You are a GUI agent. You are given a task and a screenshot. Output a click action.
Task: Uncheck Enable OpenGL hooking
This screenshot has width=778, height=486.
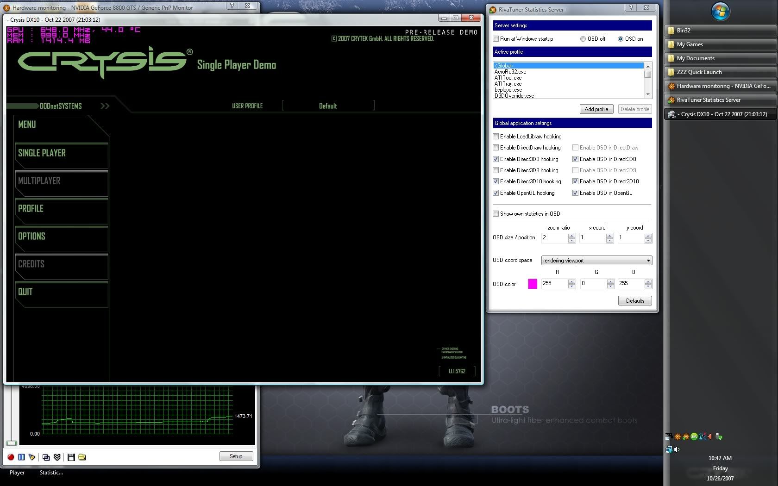(496, 193)
